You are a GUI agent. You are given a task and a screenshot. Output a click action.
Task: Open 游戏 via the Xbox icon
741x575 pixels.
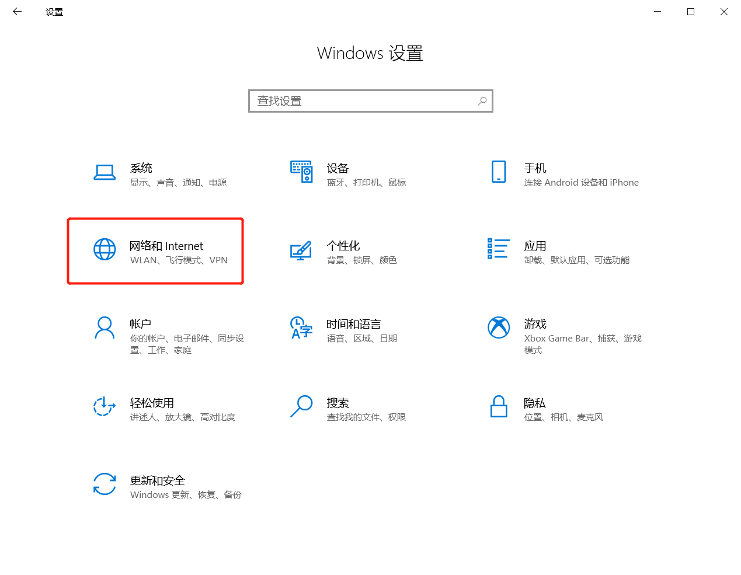tap(499, 327)
